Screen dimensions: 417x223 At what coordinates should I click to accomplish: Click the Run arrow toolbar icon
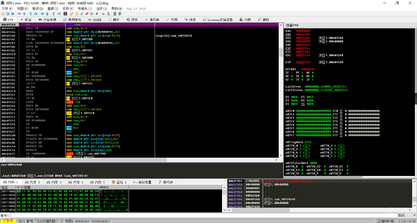click(19, 14)
